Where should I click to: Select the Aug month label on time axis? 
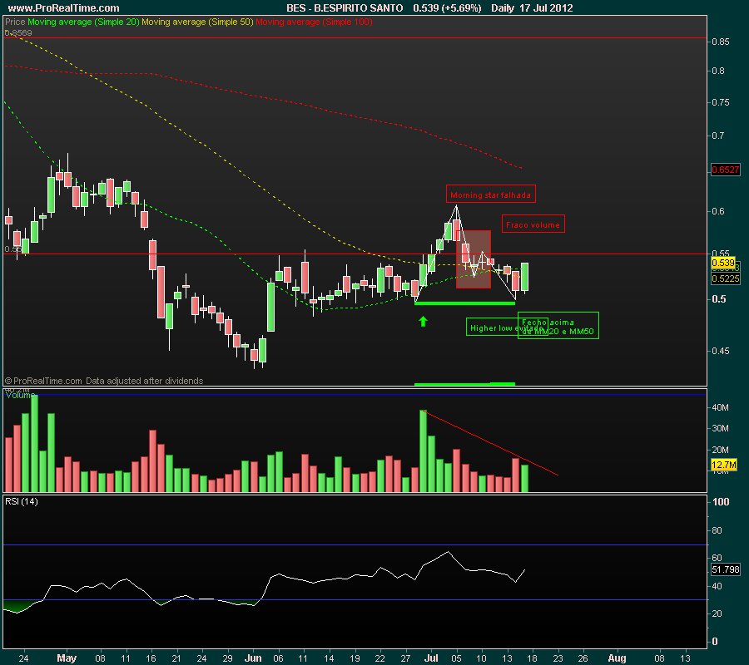(x=617, y=658)
